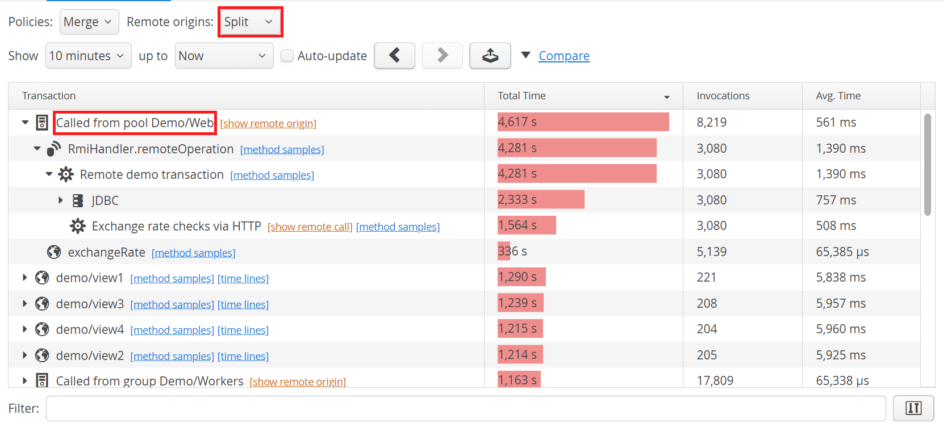The width and height of the screenshot is (943, 440).
Task: Open the Policies Merge dropdown
Action: 89,22
